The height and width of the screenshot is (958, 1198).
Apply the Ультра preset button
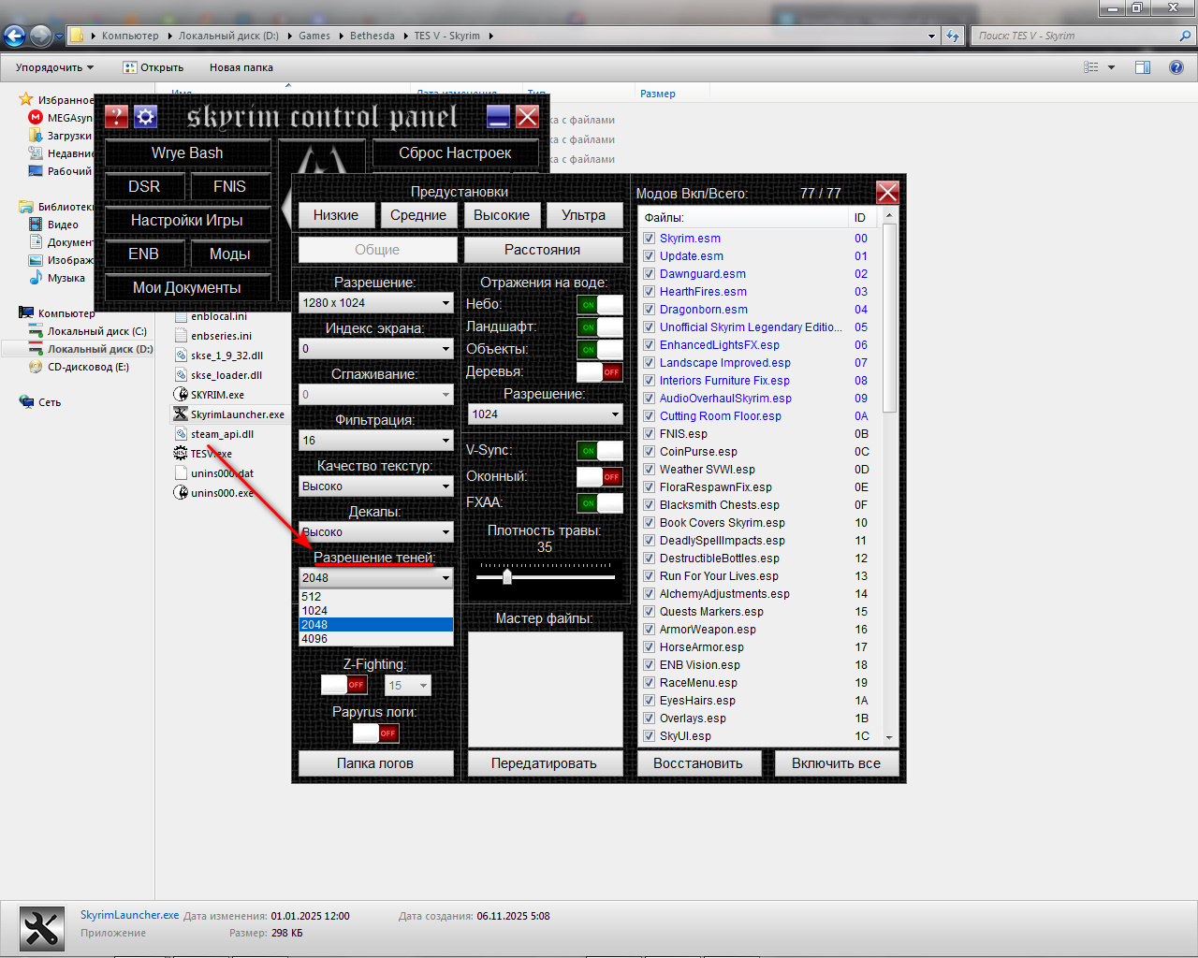(x=583, y=215)
